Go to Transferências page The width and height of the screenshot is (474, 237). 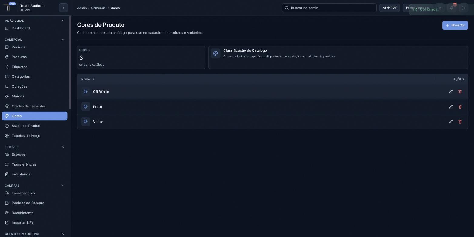click(x=35, y=164)
